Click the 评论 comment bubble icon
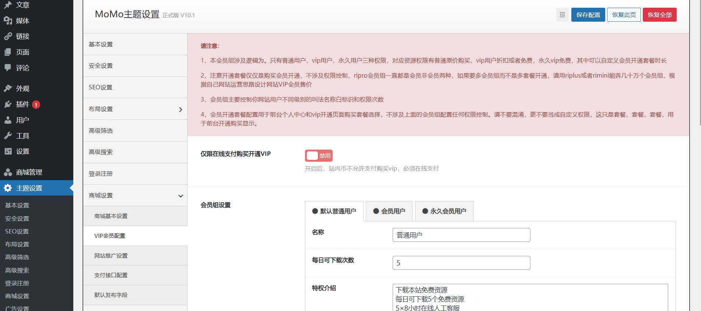This screenshot has height=311, width=701. click(x=8, y=68)
